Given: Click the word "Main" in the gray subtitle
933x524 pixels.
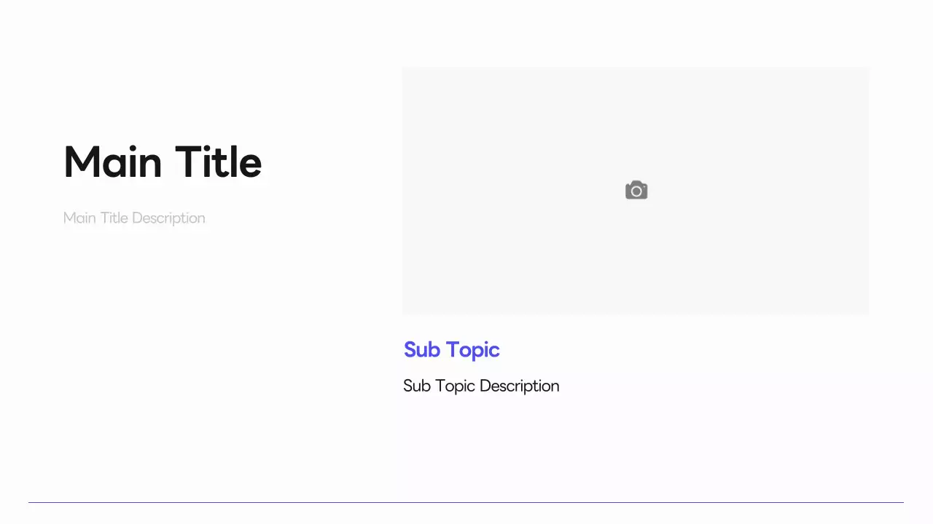Looking at the screenshot, I should point(79,218).
